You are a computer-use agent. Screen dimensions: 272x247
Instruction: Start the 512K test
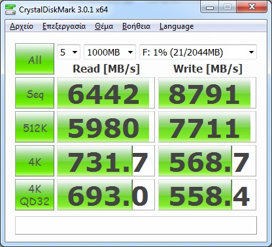[x=35, y=127]
